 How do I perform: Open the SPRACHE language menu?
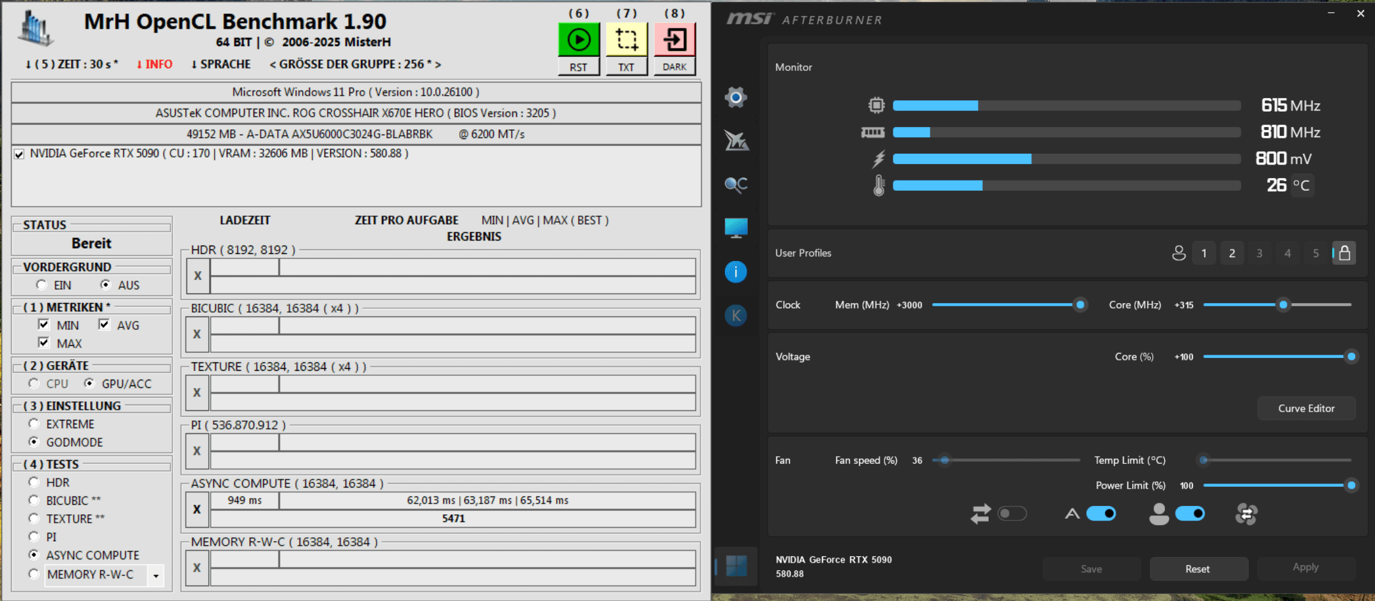pos(220,64)
